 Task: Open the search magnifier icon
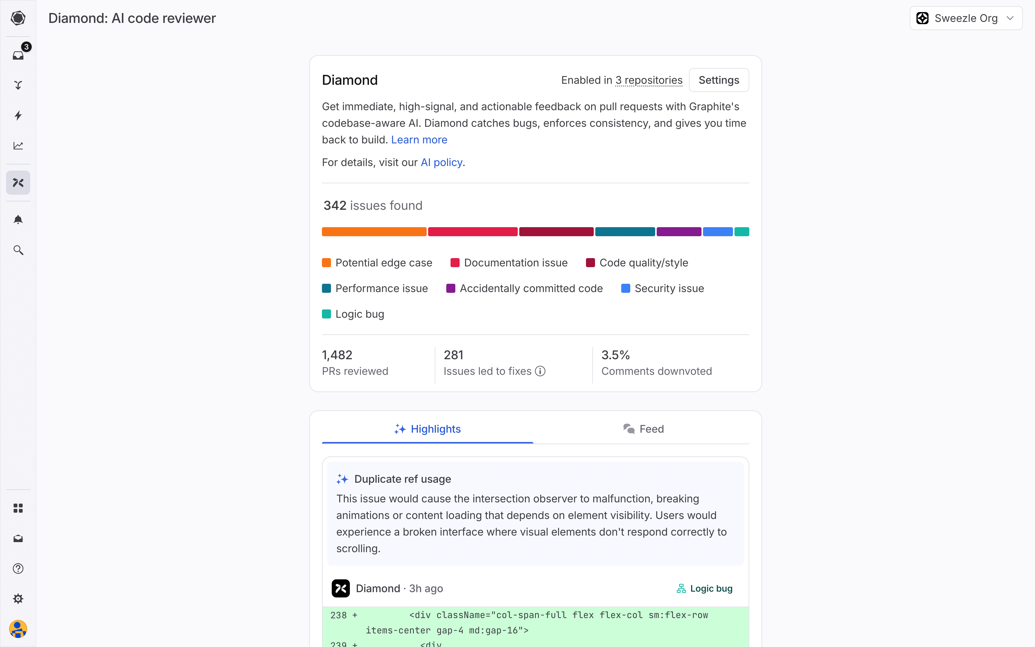(x=18, y=250)
